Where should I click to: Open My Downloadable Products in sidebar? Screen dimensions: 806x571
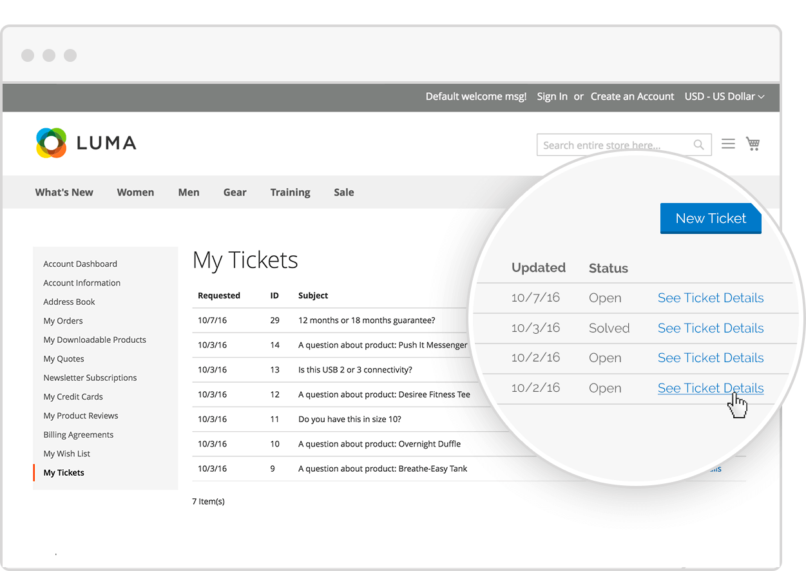[95, 340]
